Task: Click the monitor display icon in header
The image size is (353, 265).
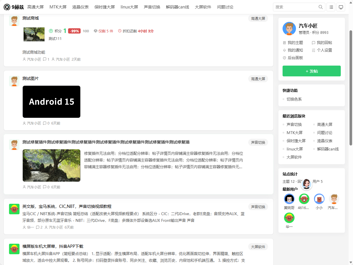Action: tap(341, 7)
